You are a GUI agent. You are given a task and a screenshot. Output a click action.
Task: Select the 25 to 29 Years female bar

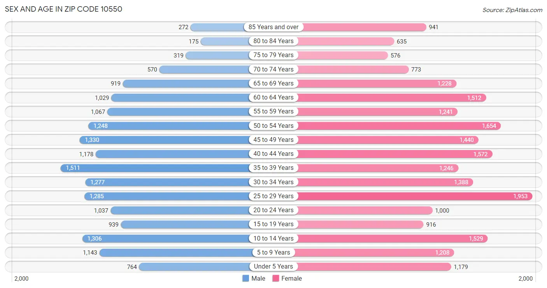click(x=403, y=196)
